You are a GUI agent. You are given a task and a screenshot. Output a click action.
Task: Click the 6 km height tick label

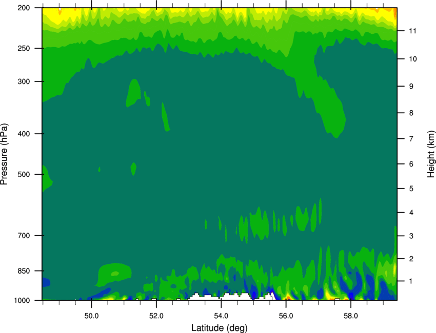(411, 164)
